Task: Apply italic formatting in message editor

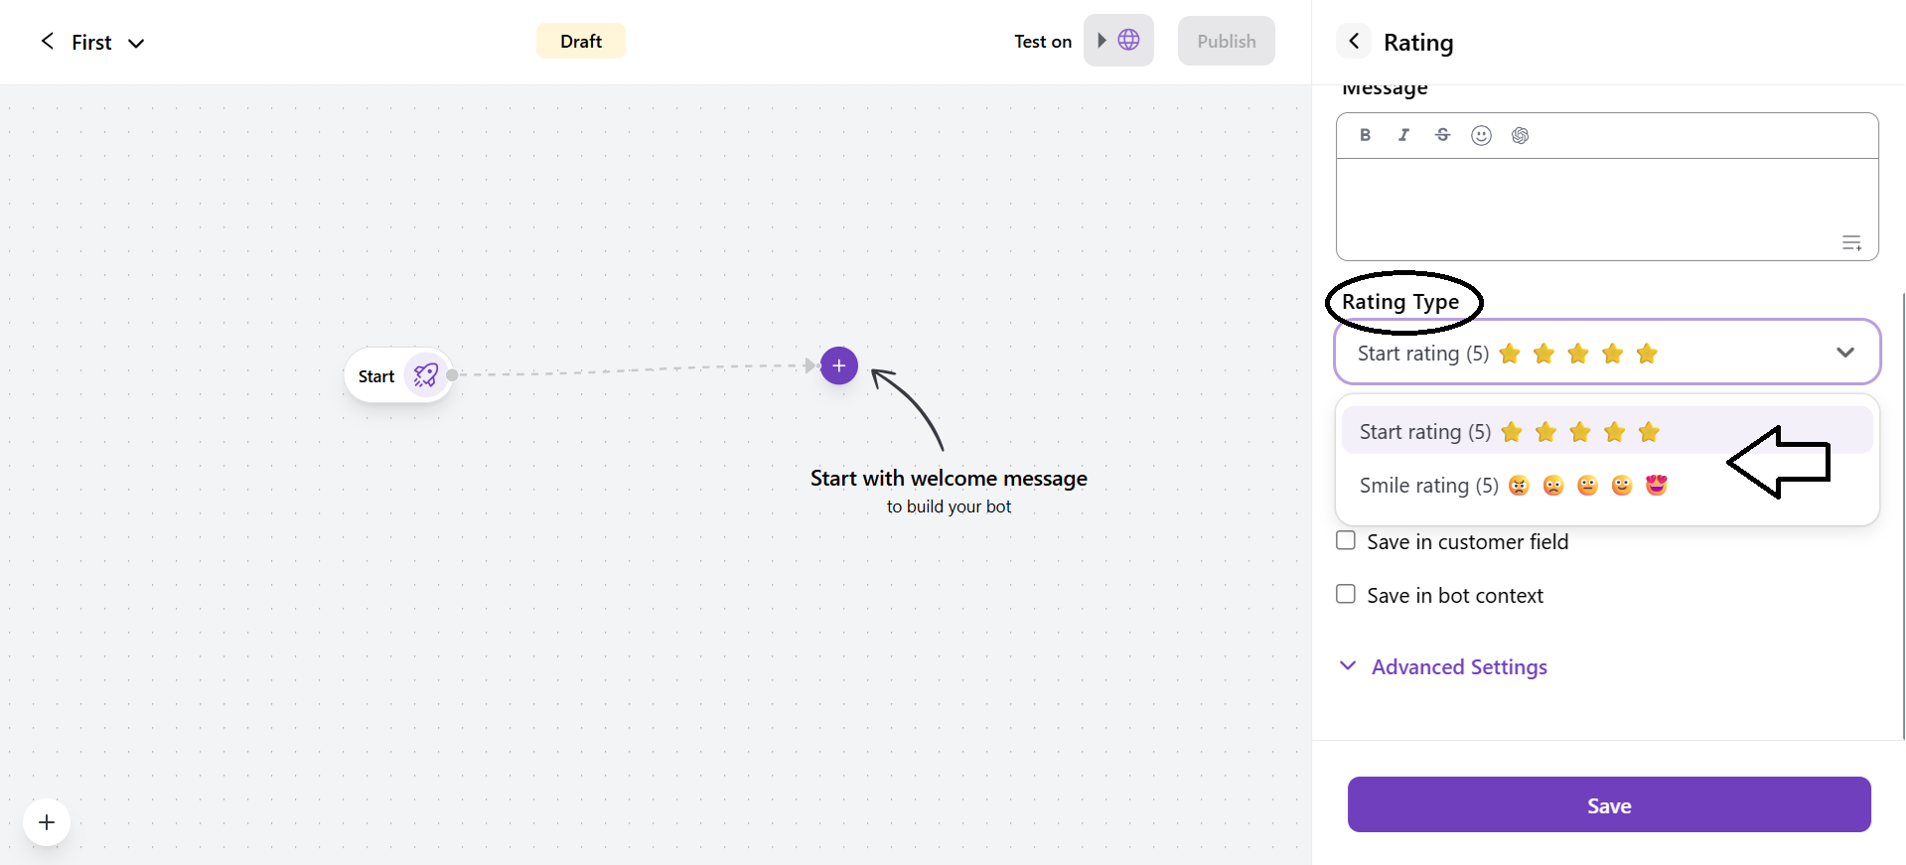Action: 1403,135
